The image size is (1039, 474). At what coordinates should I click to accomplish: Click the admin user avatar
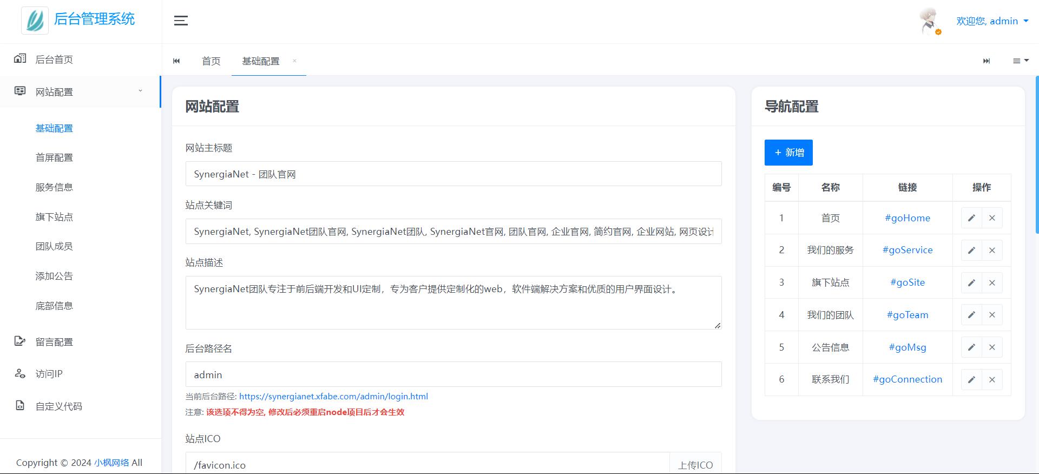pos(930,21)
